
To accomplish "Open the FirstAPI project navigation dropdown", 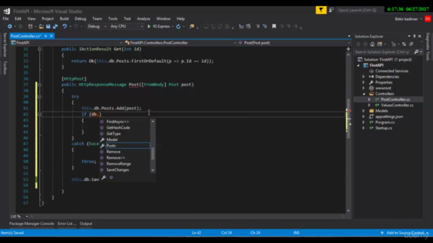I will [66, 43].
